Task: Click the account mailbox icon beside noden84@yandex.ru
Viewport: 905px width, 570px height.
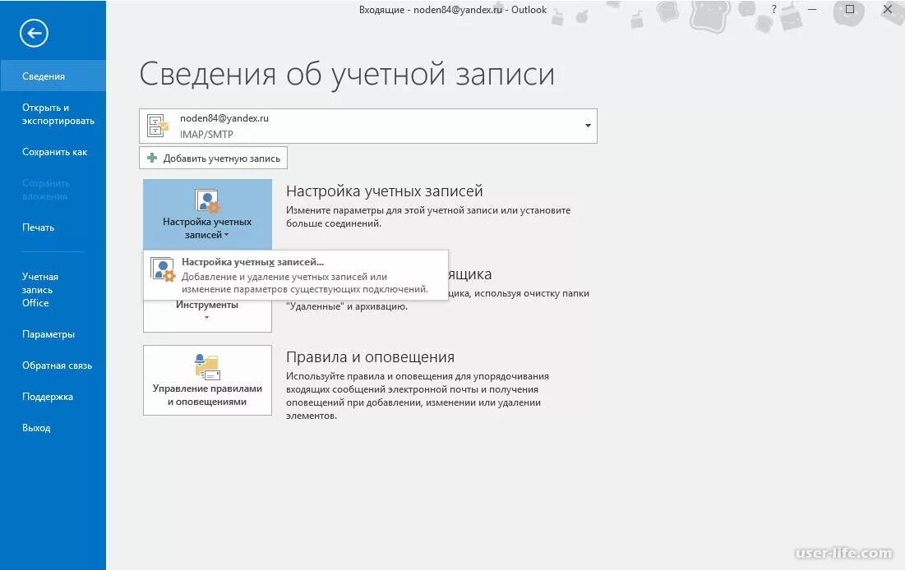Action: coord(158,125)
